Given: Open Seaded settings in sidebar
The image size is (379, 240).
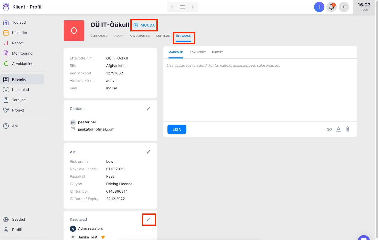Looking at the screenshot, I should point(19,219).
